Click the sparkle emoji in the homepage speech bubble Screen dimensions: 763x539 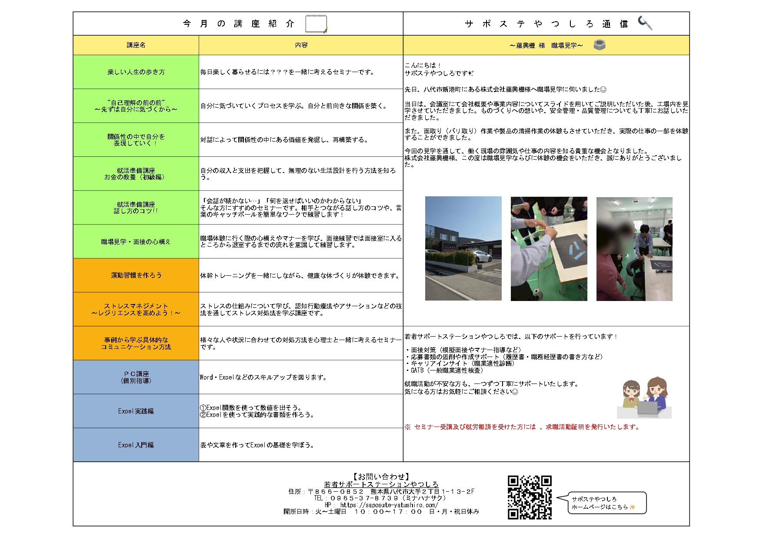click(x=632, y=507)
